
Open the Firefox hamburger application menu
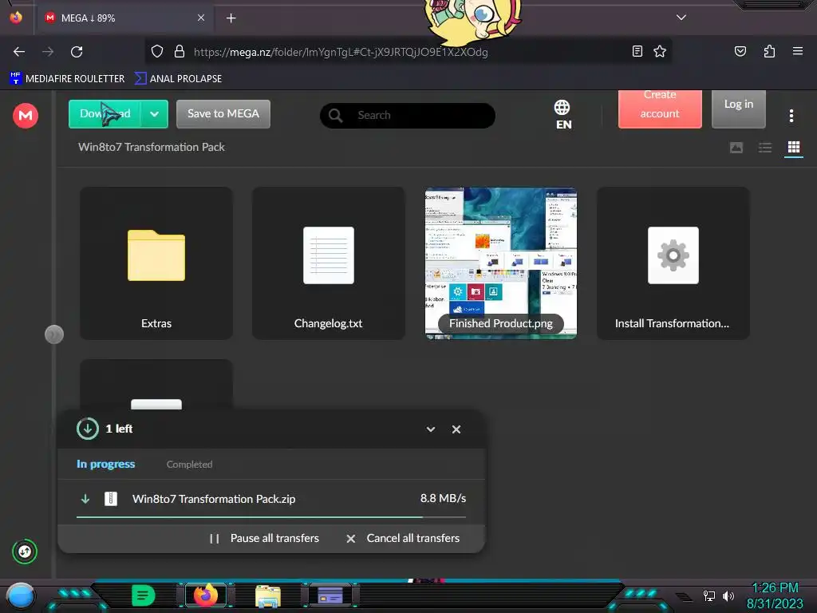pos(797,51)
